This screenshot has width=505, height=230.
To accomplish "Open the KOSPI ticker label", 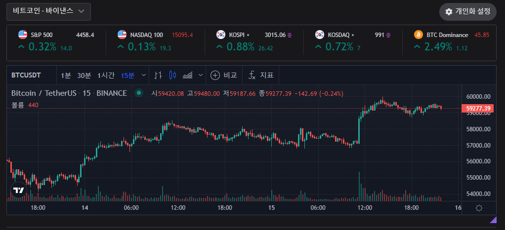I will 237,35.
